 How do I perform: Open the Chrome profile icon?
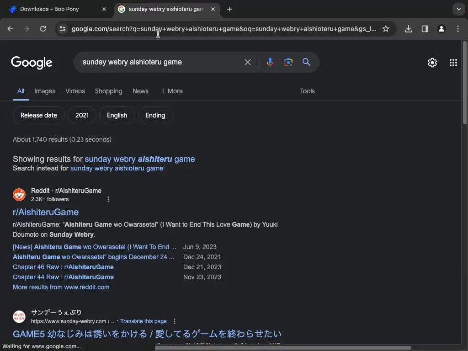[441, 29]
